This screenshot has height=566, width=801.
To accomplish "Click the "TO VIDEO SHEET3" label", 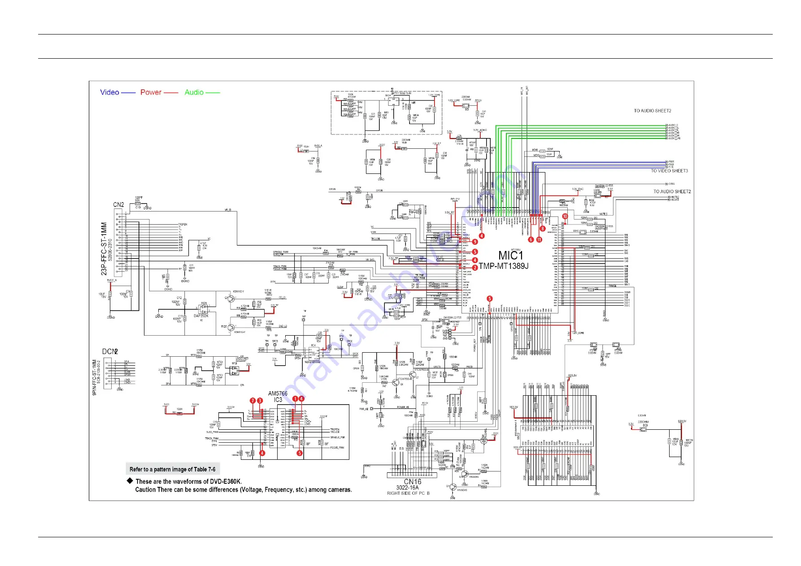I will 669,171.
